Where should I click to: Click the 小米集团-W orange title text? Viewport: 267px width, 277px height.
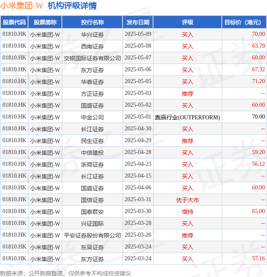click(22, 6)
